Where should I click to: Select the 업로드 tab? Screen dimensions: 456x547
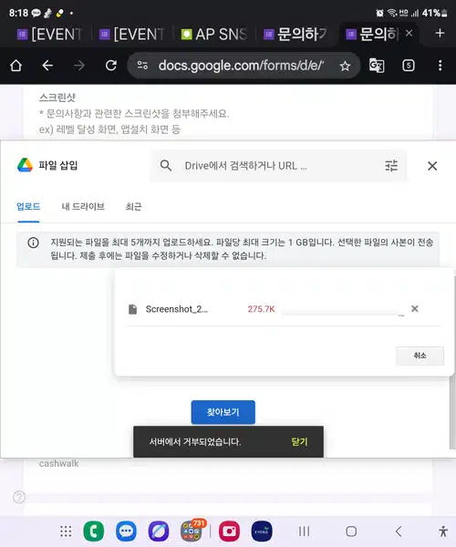28,207
